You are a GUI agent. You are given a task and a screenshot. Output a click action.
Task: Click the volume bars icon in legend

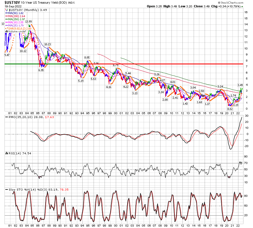6,31
